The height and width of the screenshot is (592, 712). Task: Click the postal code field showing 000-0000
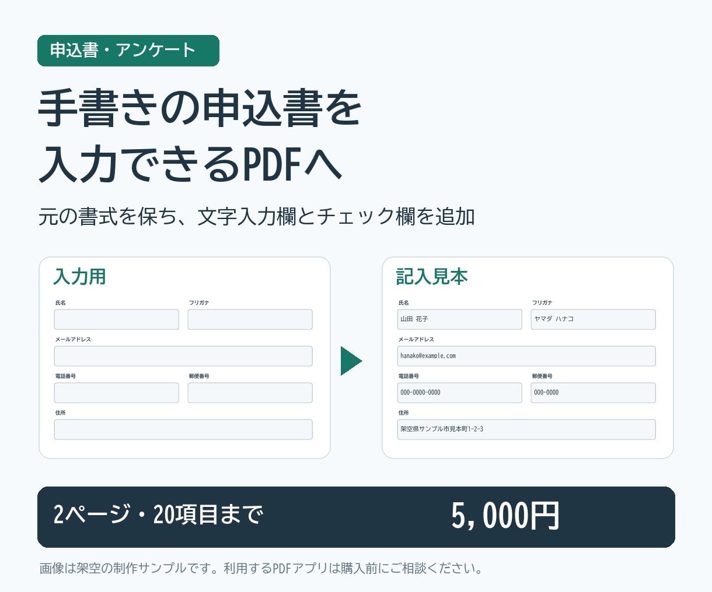593,393
